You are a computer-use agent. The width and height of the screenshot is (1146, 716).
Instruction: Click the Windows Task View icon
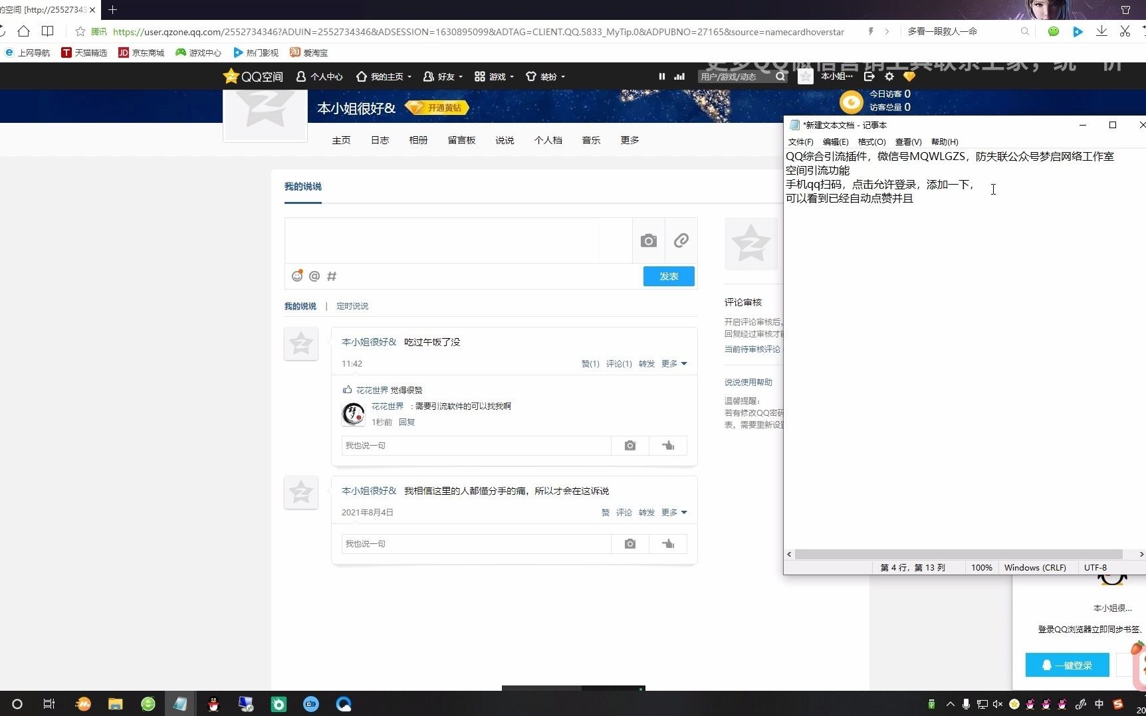pos(49,704)
